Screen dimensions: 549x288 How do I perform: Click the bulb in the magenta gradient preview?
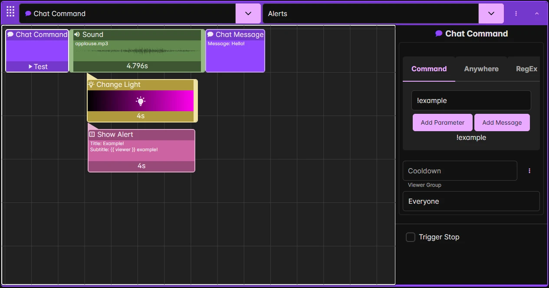pyautogui.click(x=141, y=101)
